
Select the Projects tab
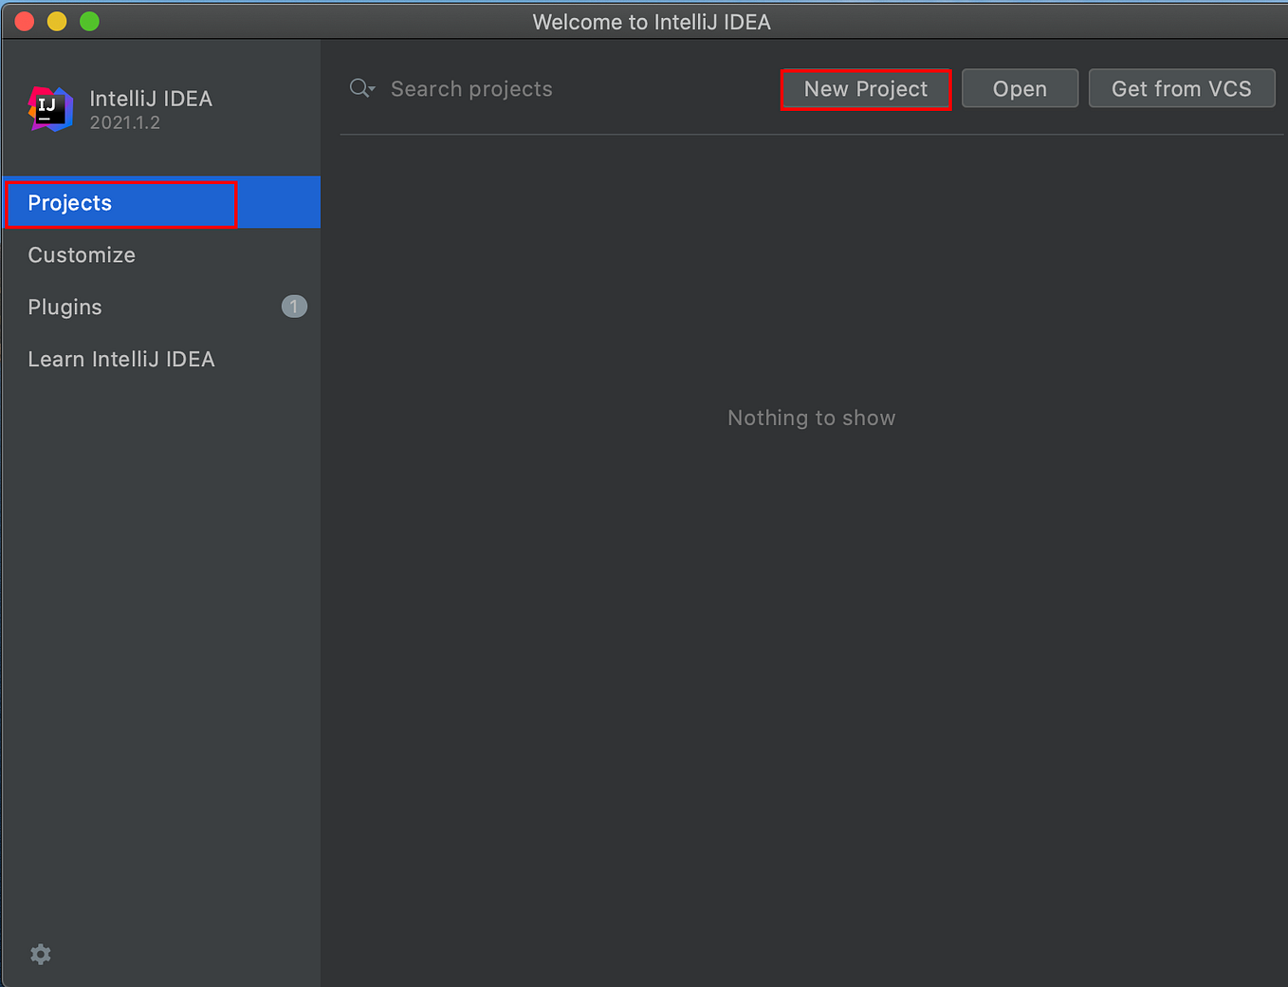[x=69, y=202]
